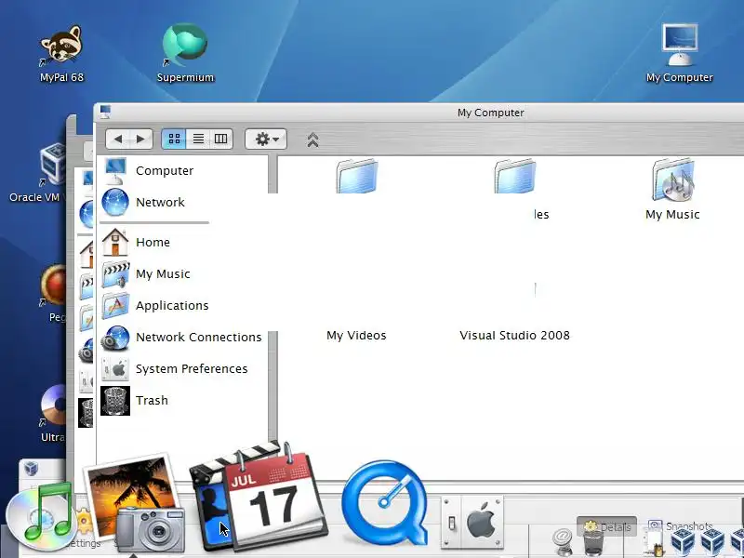Select Network globe in the sidebar
744x558 pixels.
click(x=143, y=202)
